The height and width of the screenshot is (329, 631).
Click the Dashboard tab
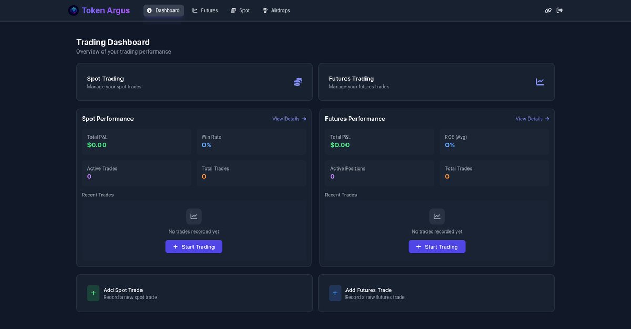point(164,10)
